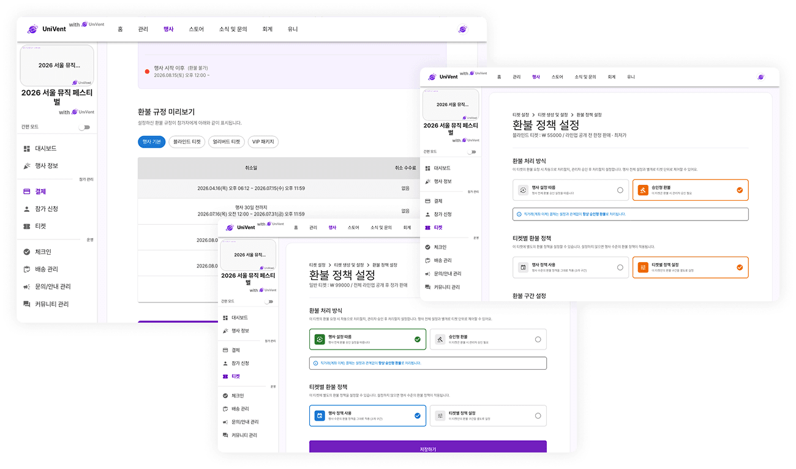The height and width of the screenshot is (469, 796).
Task: Open 티켓 생성 및 설정 breadcrumb on 블라인드 티켓 page
Action: [554, 114]
